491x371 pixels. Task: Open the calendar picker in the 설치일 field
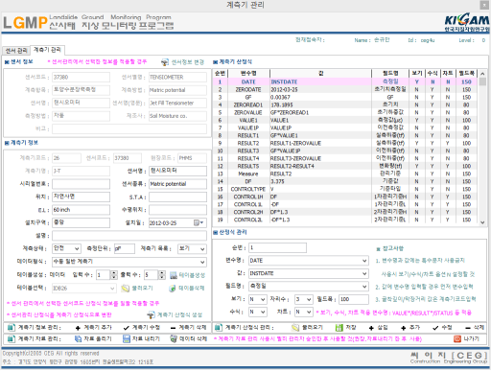(199, 223)
